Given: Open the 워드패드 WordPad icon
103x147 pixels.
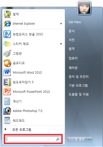Looking at the screenshot, I should [x=7, y=120].
